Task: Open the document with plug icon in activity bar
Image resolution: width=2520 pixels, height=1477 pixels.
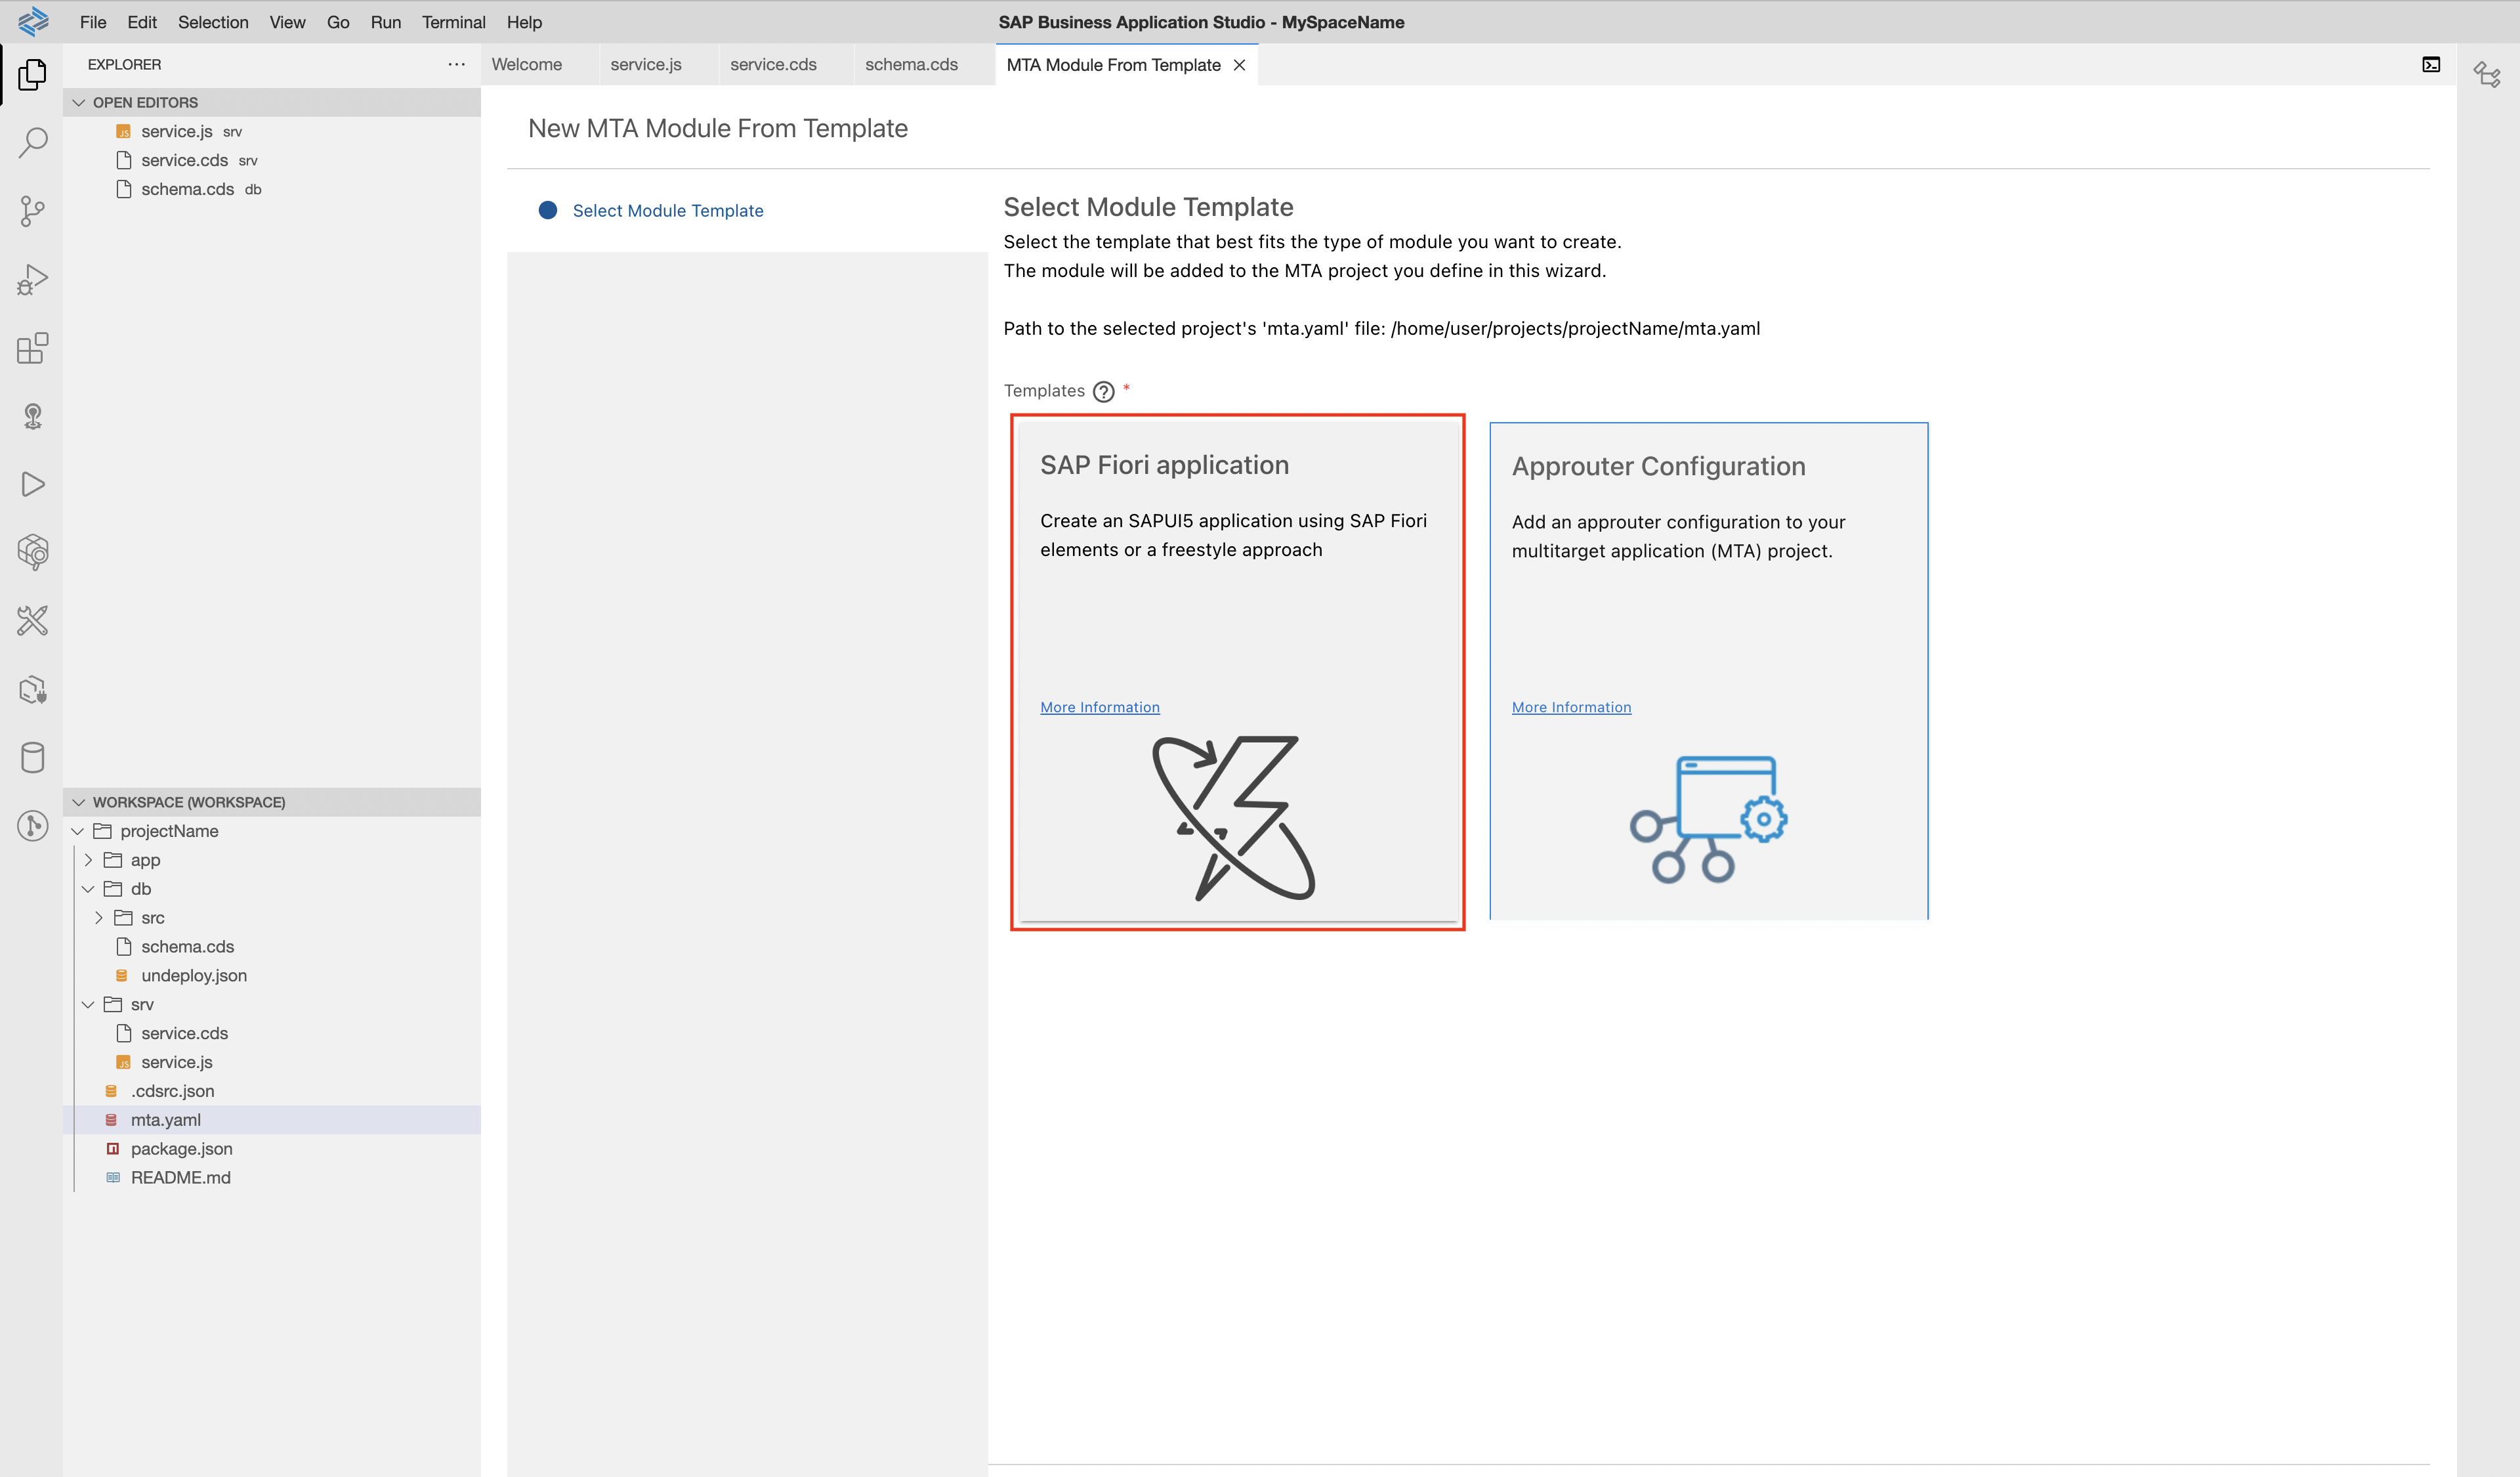Action: click(x=32, y=689)
